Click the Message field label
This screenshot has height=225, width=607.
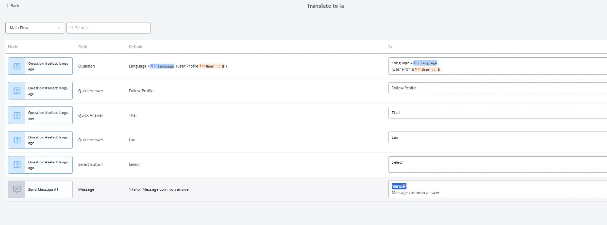(86, 189)
